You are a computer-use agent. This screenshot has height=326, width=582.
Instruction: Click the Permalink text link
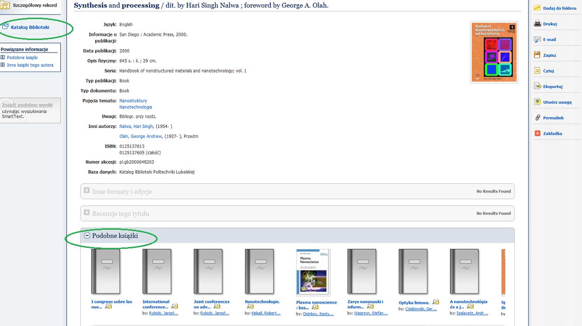pyautogui.click(x=553, y=118)
